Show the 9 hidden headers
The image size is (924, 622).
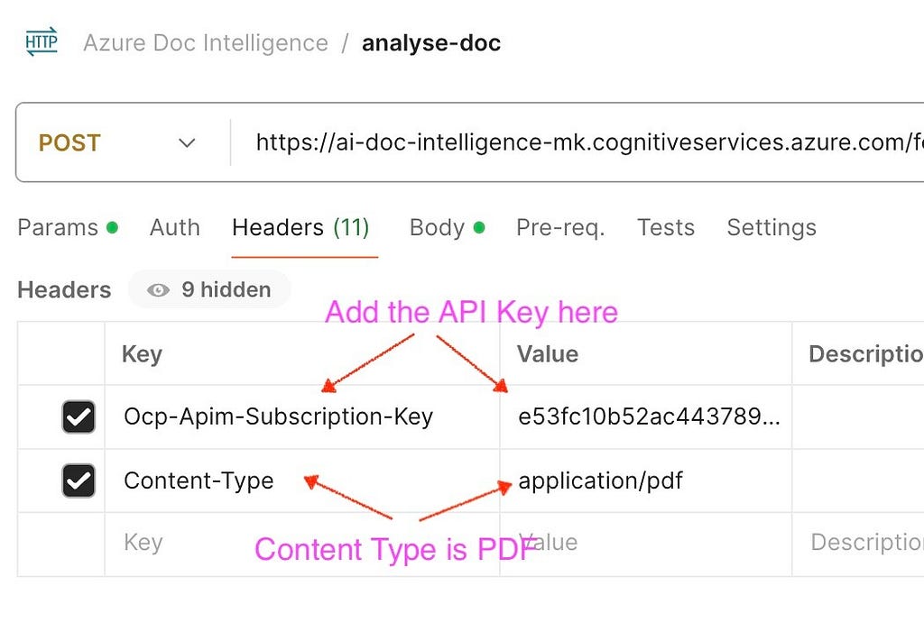click(x=209, y=289)
